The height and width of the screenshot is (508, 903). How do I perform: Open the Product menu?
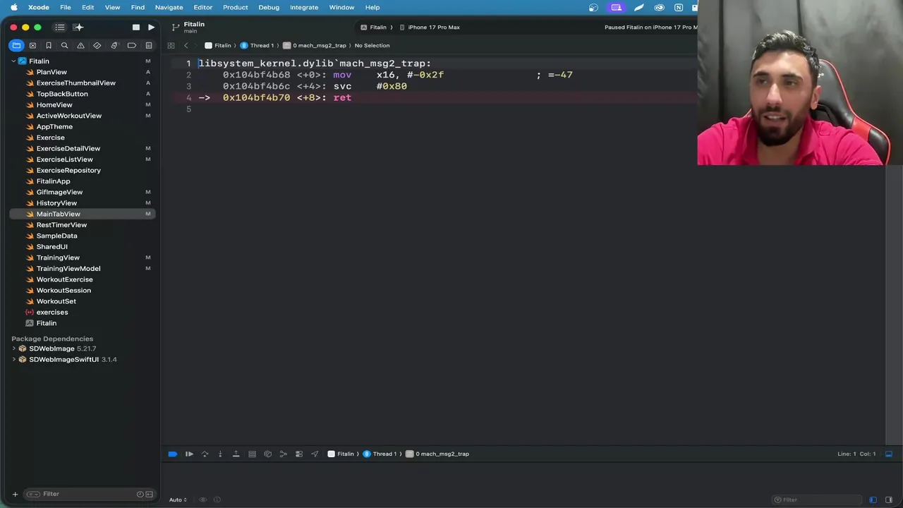click(x=236, y=7)
